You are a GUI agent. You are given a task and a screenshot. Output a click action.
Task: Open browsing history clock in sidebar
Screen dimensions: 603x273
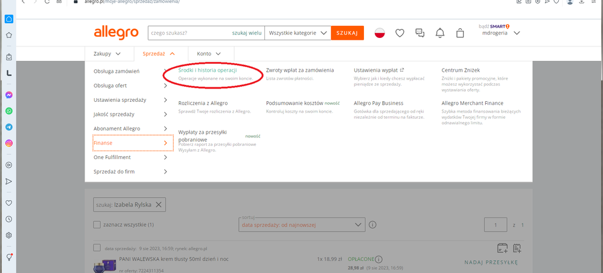coord(9,219)
